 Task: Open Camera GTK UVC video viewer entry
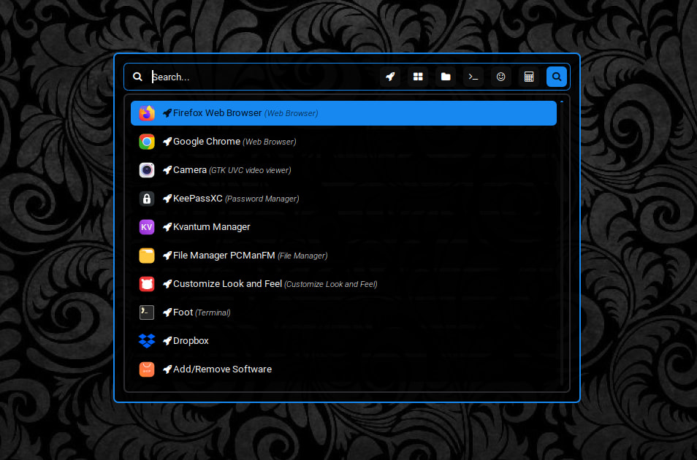(x=343, y=170)
